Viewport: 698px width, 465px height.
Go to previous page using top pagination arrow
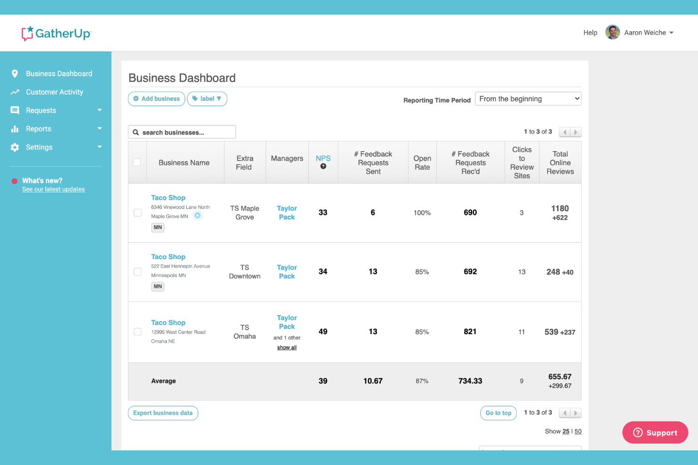(x=565, y=132)
